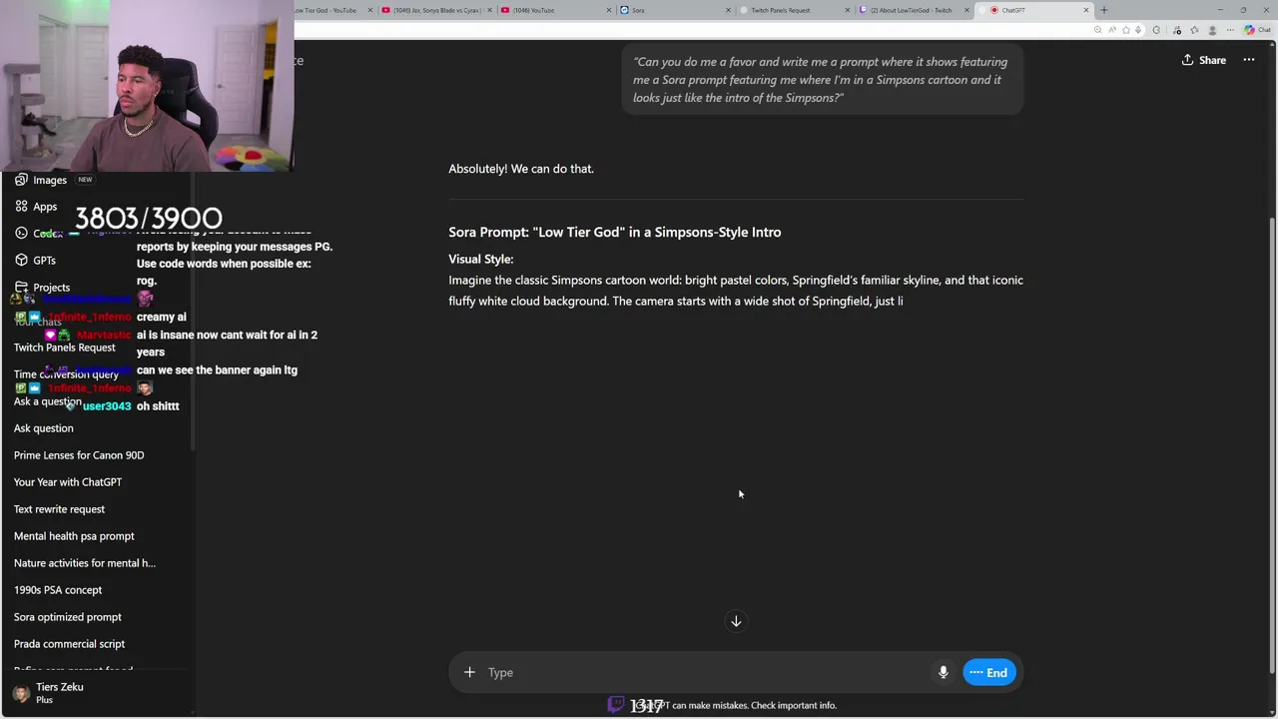This screenshot has height=719, width=1278.
Task: Open Nature activities for mental health chat
Action: pos(85,563)
